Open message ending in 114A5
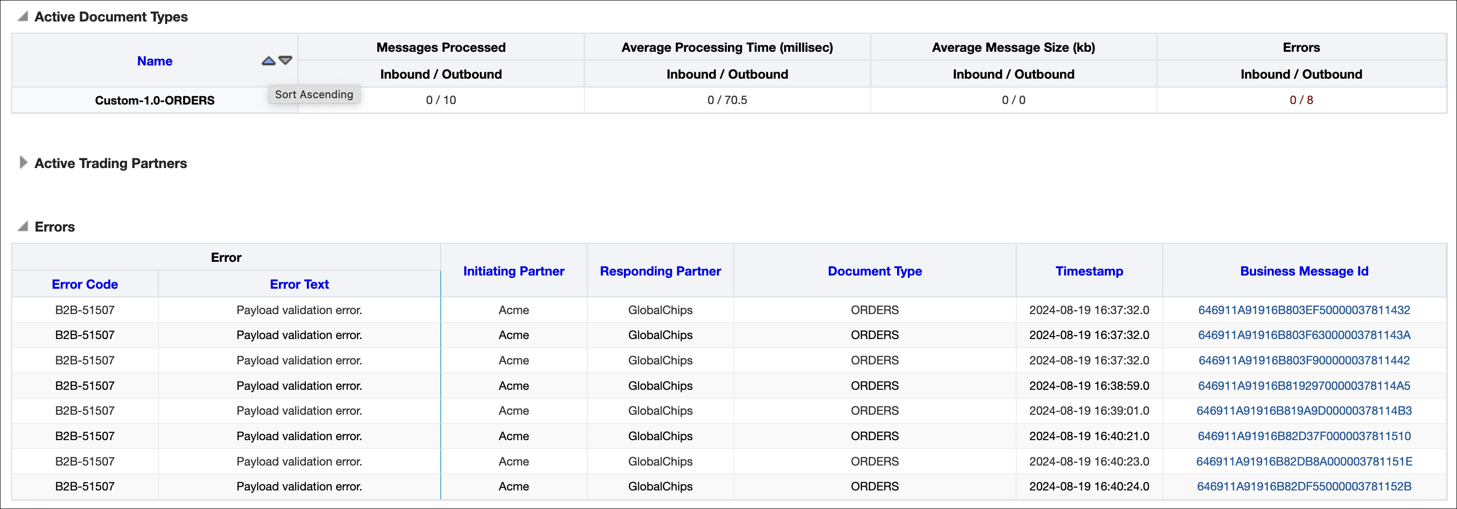 [x=1304, y=386]
